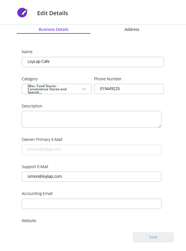Click the Name field label
186x251 pixels.
27,52
